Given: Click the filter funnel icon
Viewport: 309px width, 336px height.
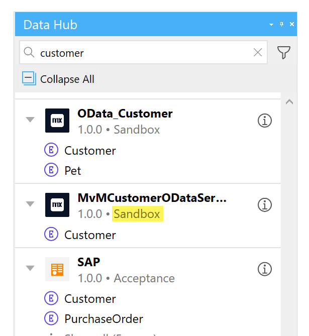Looking at the screenshot, I should click(x=284, y=52).
